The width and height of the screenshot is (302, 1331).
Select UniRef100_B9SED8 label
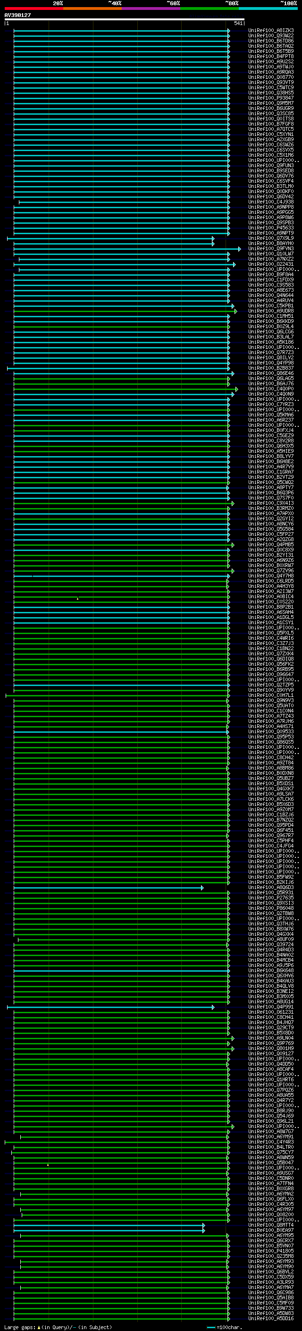[271, 170]
